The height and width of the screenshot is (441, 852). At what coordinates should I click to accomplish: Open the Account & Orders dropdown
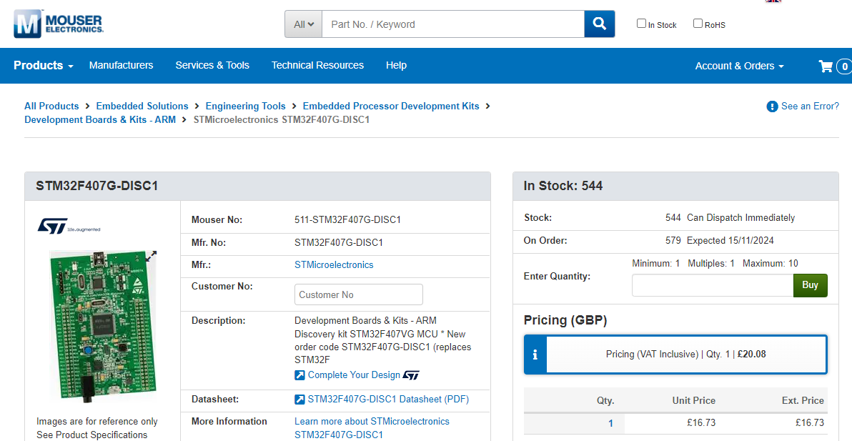pos(739,65)
